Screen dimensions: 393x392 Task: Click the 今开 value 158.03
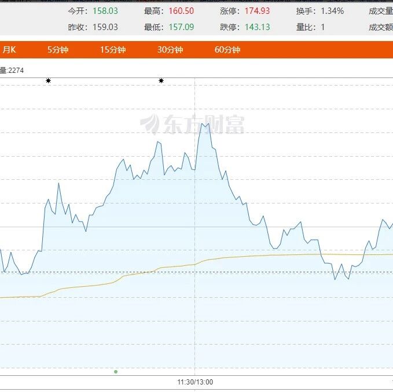coord(105,11)
